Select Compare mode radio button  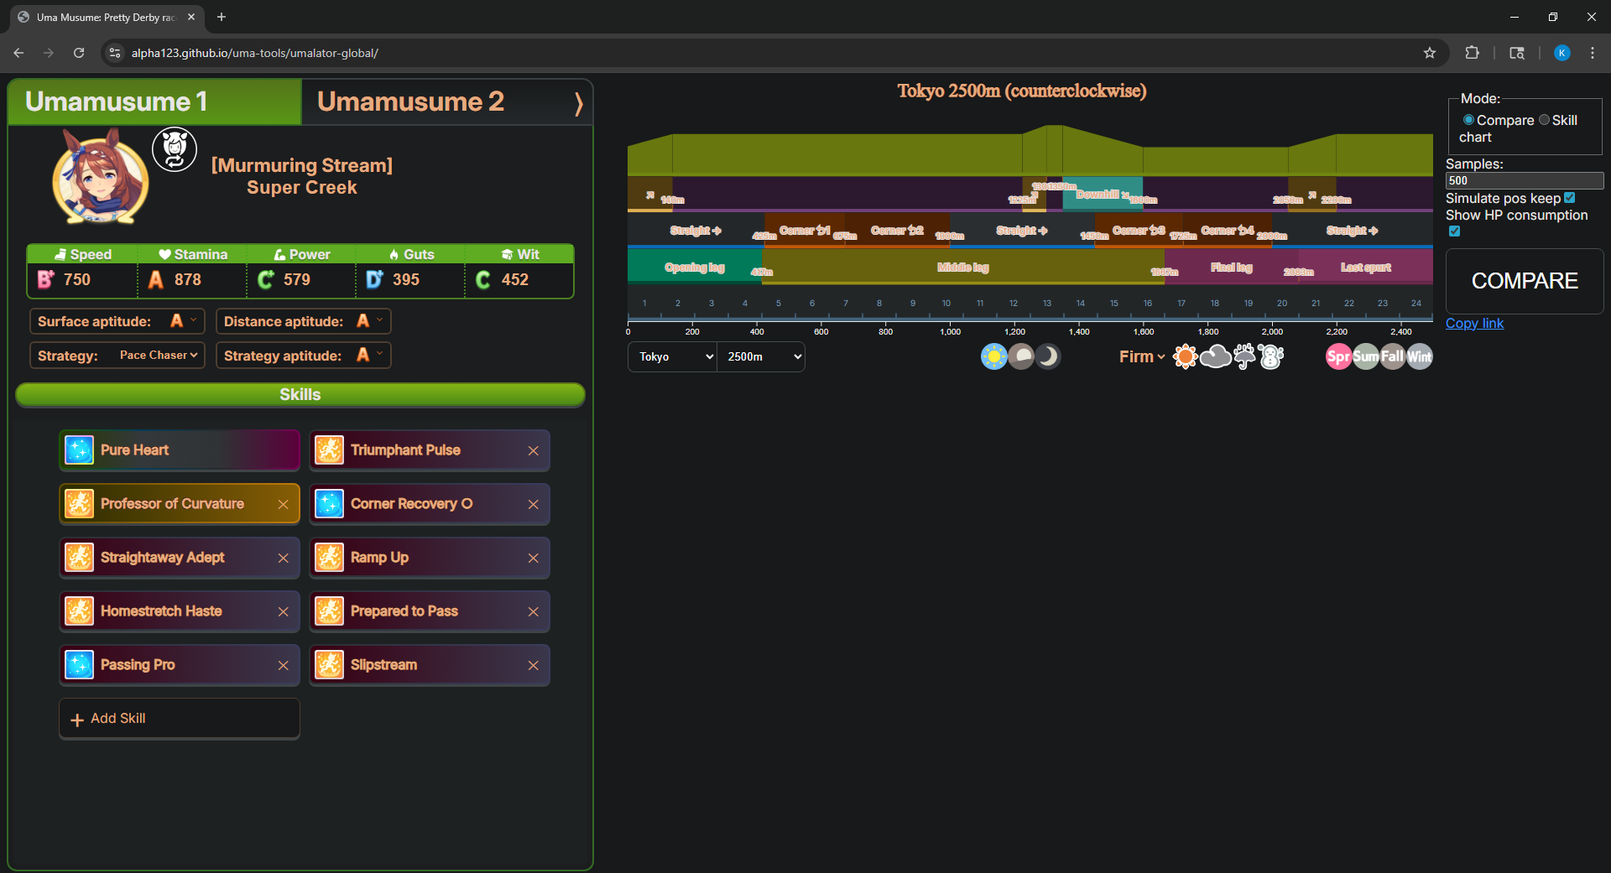point(1468,120)
